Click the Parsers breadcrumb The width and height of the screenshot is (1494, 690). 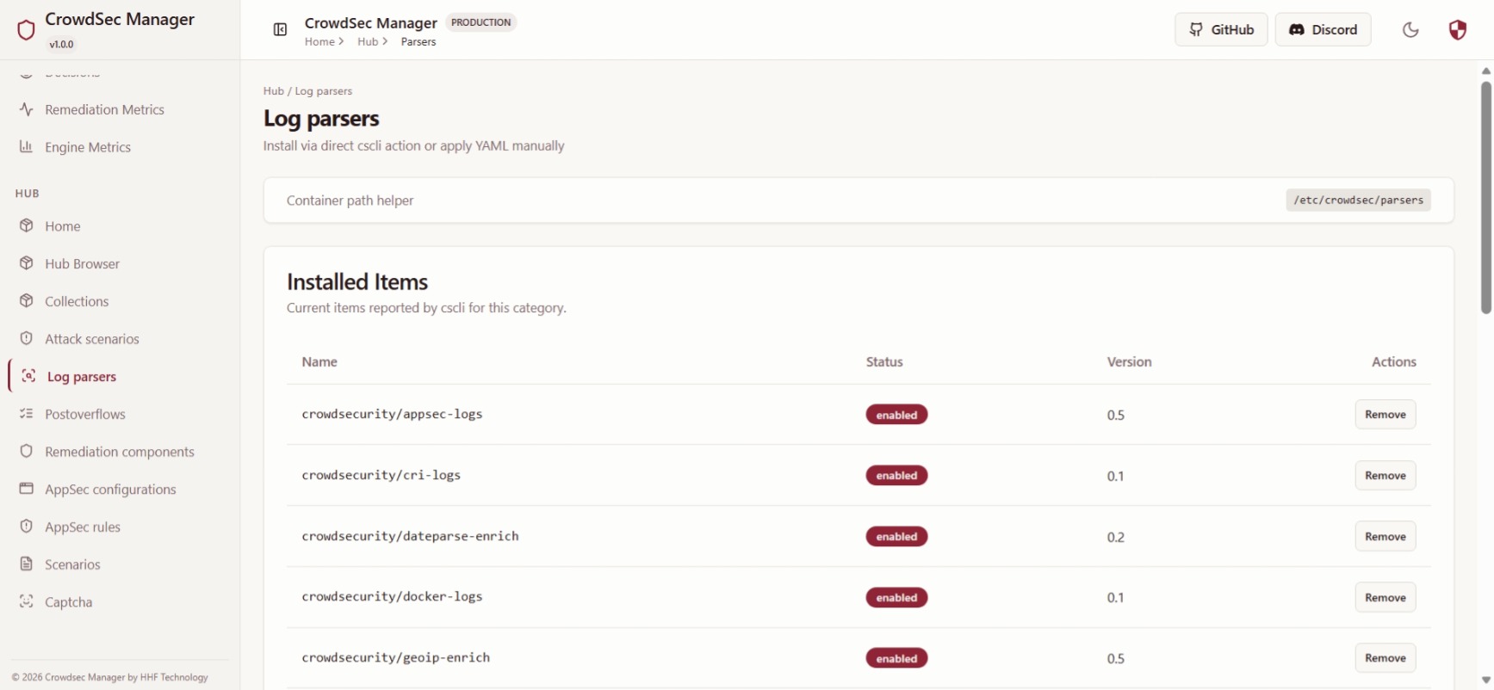point(418,41)
